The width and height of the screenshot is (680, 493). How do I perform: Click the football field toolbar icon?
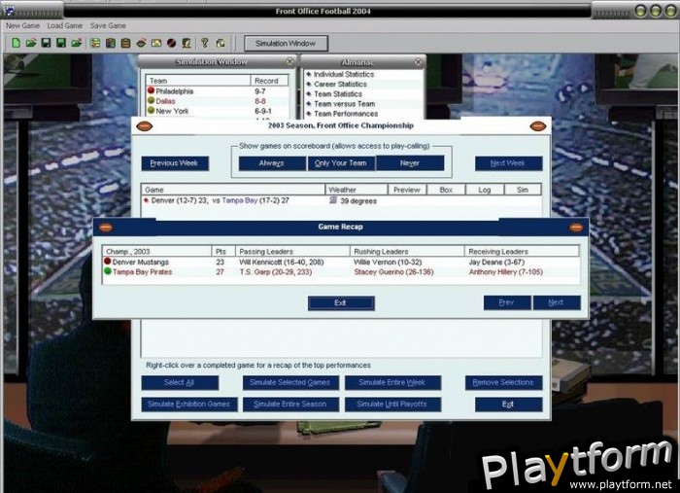[141, 43]
